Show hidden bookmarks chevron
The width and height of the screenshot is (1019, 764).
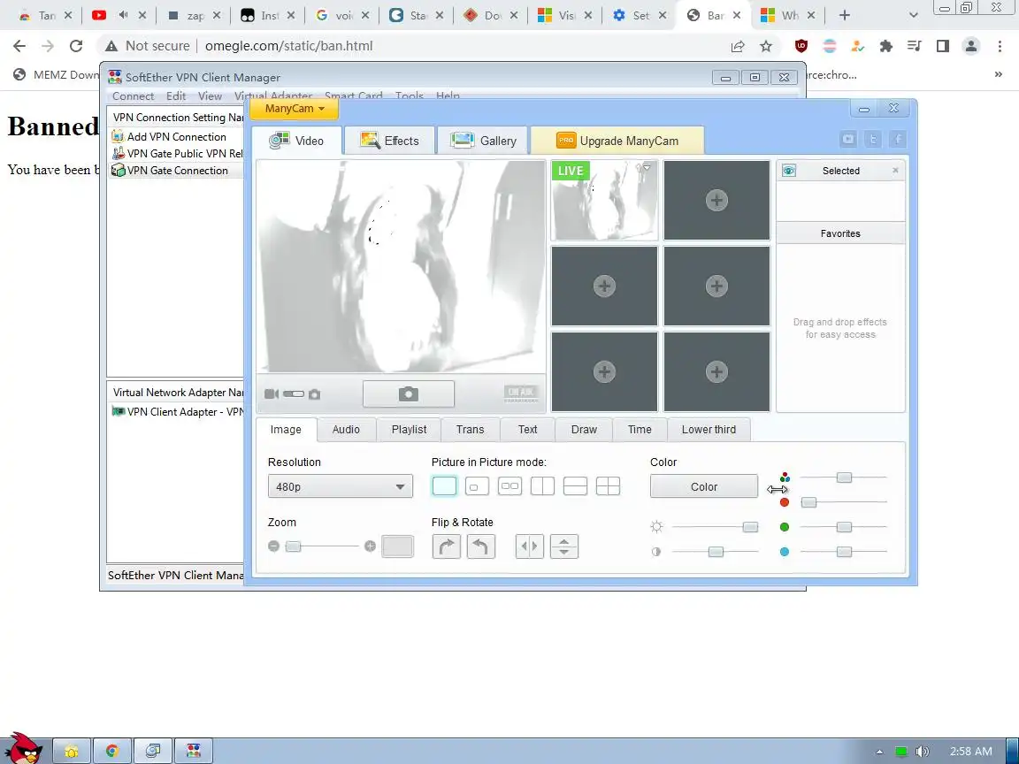click(998, 74)
